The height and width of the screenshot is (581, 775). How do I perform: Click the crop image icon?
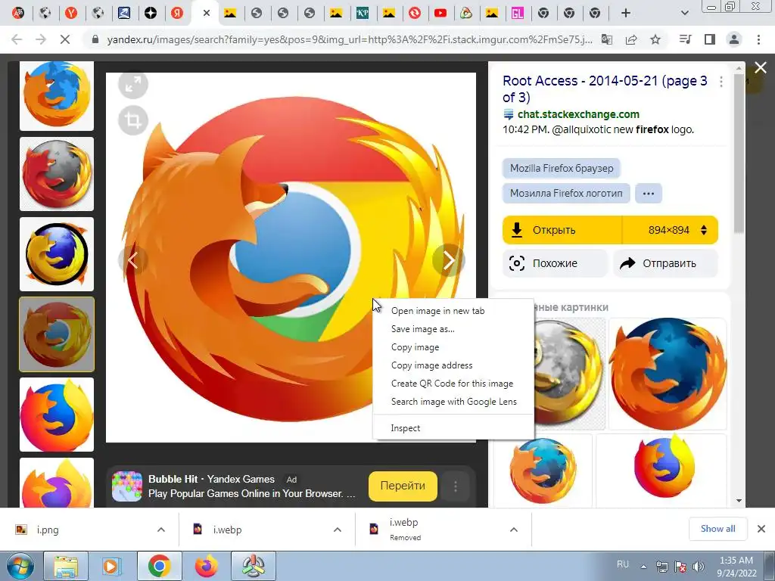[133, 120]
